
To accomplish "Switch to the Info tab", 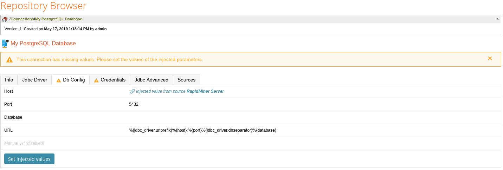I will point(9,80).
